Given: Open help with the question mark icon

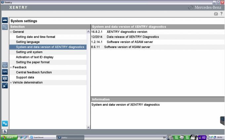Looking at the screenshot, I should [221, 14].
